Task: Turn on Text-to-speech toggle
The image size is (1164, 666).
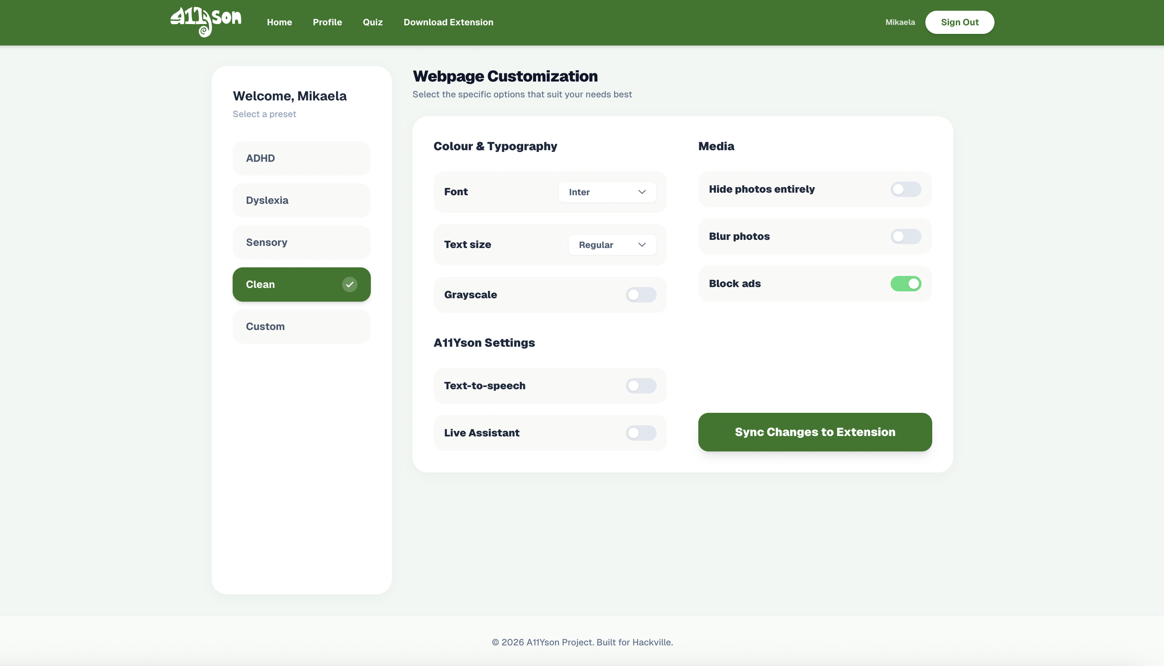Action: [x=640, y=386]
